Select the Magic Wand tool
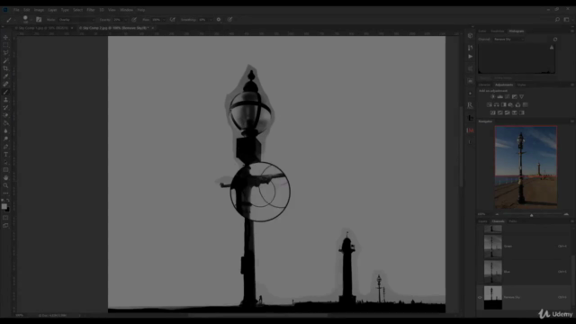The height and width of the screenshot is (324, 576). [x=5, y=60]
